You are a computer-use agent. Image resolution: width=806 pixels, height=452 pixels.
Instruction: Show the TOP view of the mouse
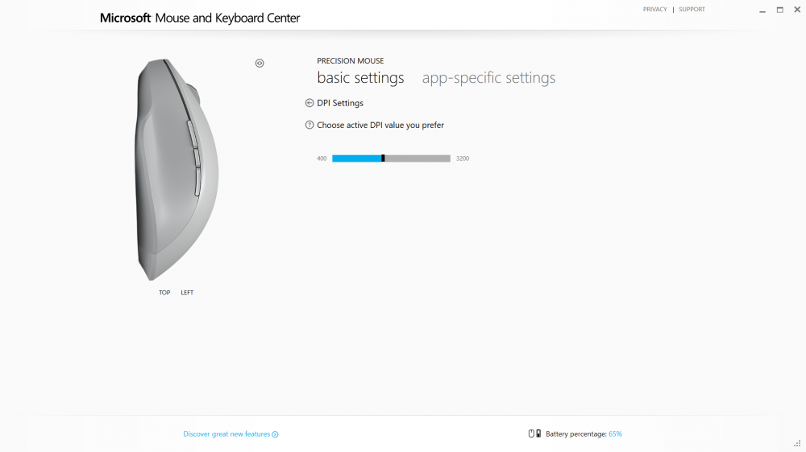[164, 293]
